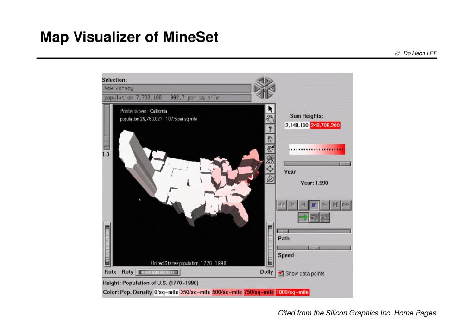
Task: Step to next frame button
Action: tap(335, 205)
